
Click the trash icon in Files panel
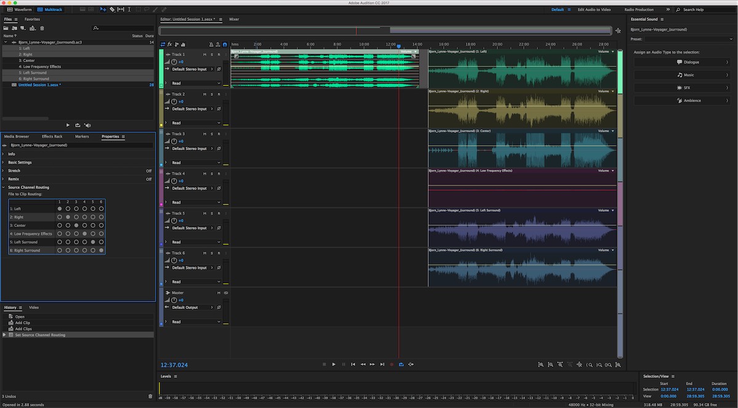tap(42, 28)
